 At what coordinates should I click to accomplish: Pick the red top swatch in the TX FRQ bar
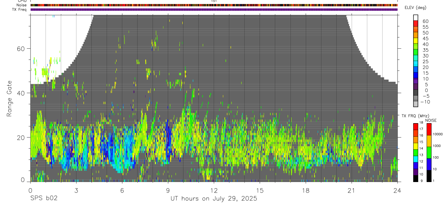(415, 126)
